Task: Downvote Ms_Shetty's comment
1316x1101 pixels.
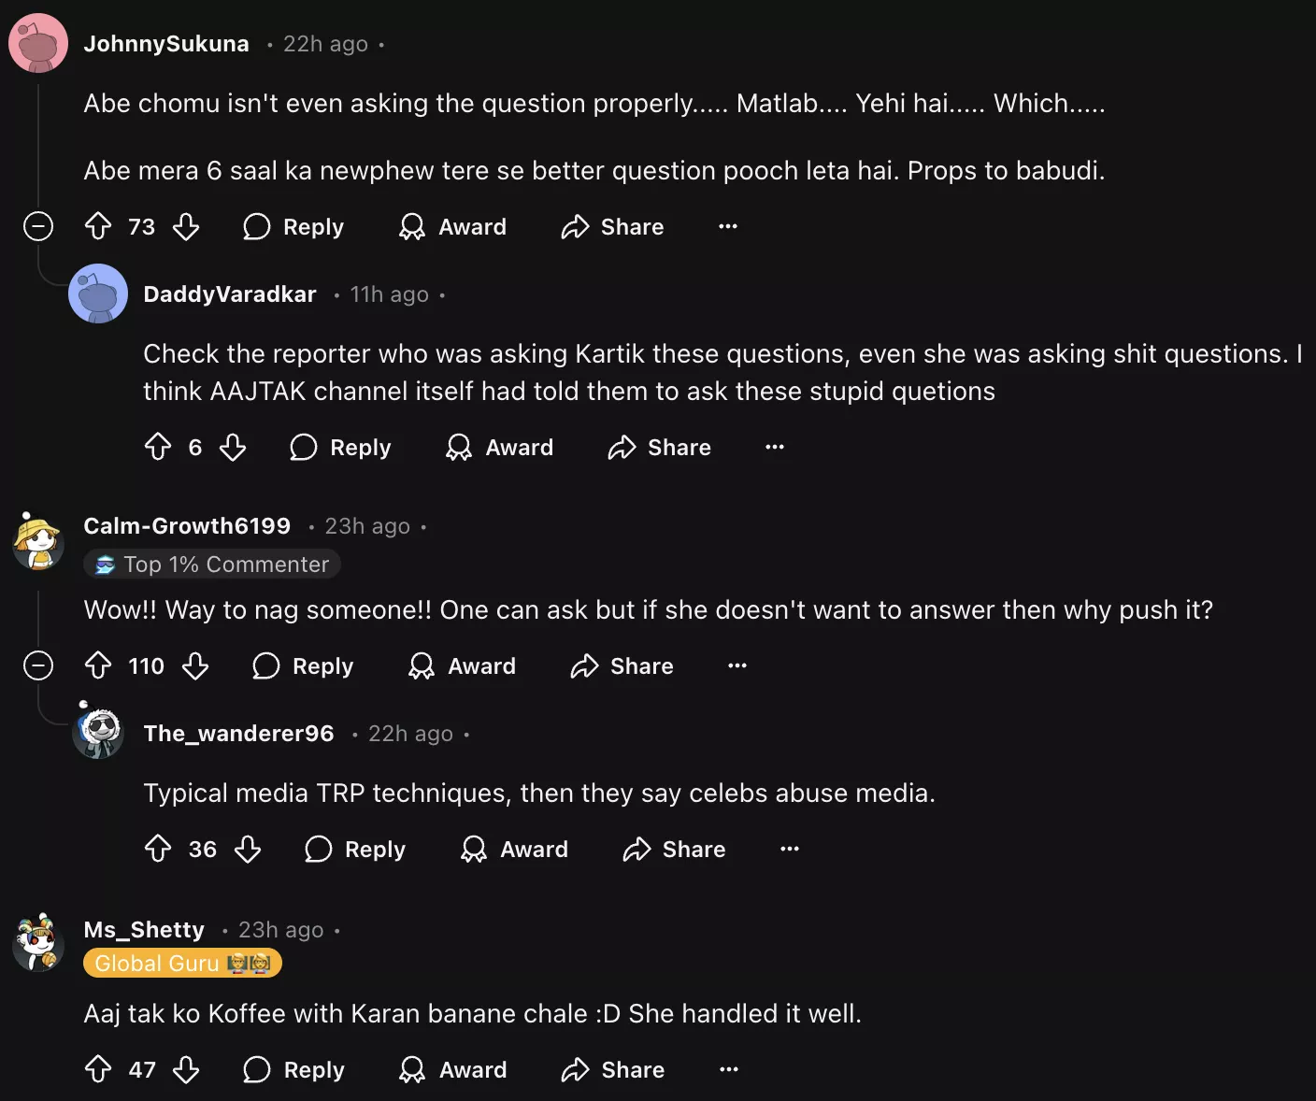Action: (x=186, y=1069)
